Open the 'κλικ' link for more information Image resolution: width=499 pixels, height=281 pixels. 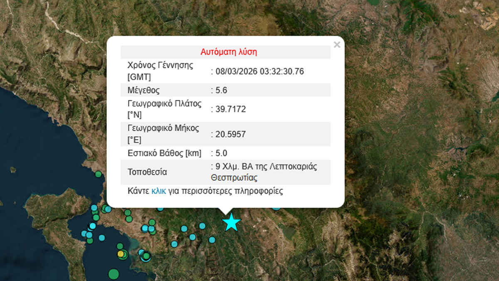[158, 191]
